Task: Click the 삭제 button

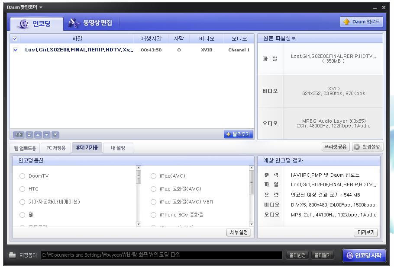Action: point(19,135)
